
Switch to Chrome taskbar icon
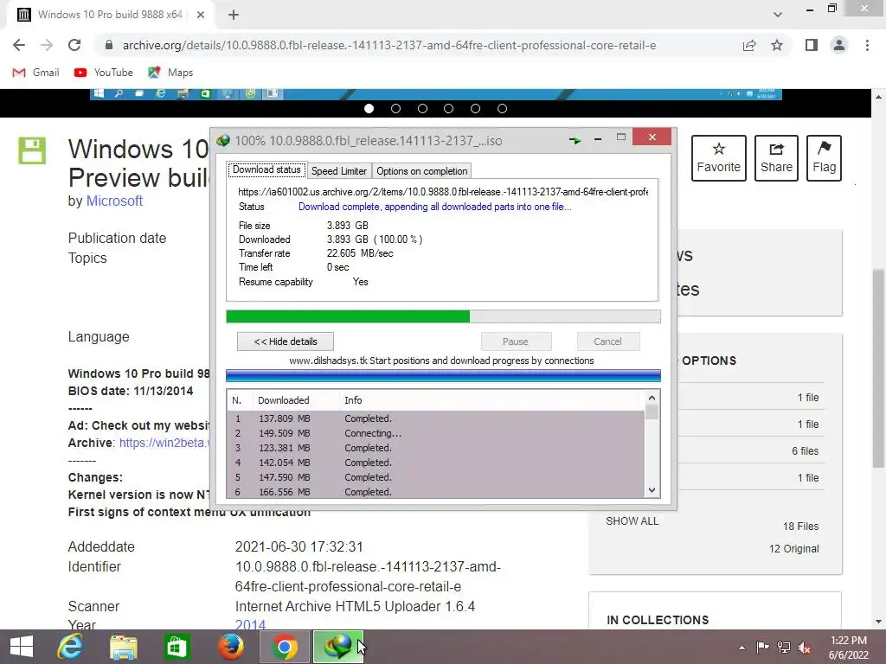pyautogui.click(x=285, y=647)
